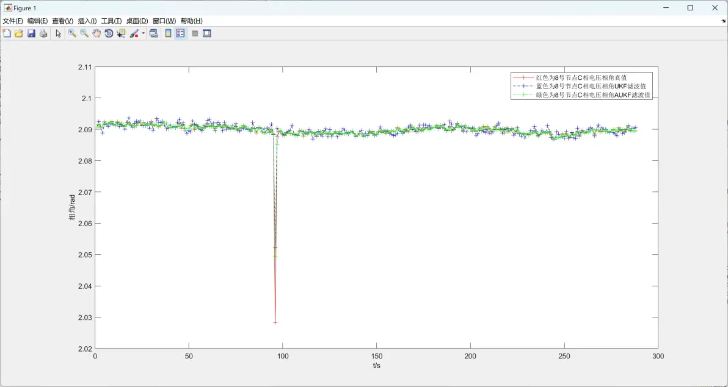728x387 pixels.
Task: Click the Show Plot Tools button
Action: (207, 34)
